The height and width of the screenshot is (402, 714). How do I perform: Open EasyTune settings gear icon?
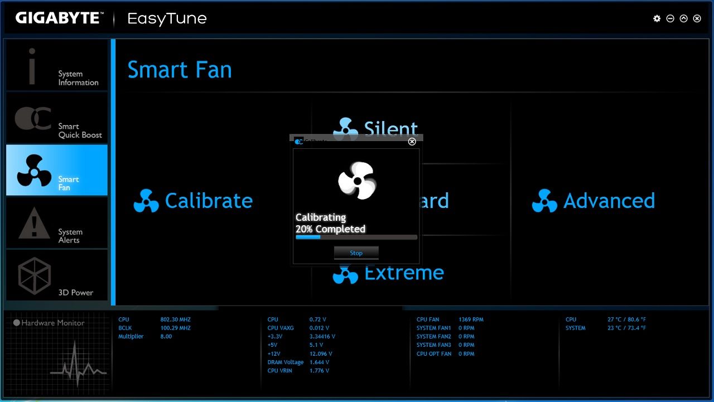(x=657, y=18)
